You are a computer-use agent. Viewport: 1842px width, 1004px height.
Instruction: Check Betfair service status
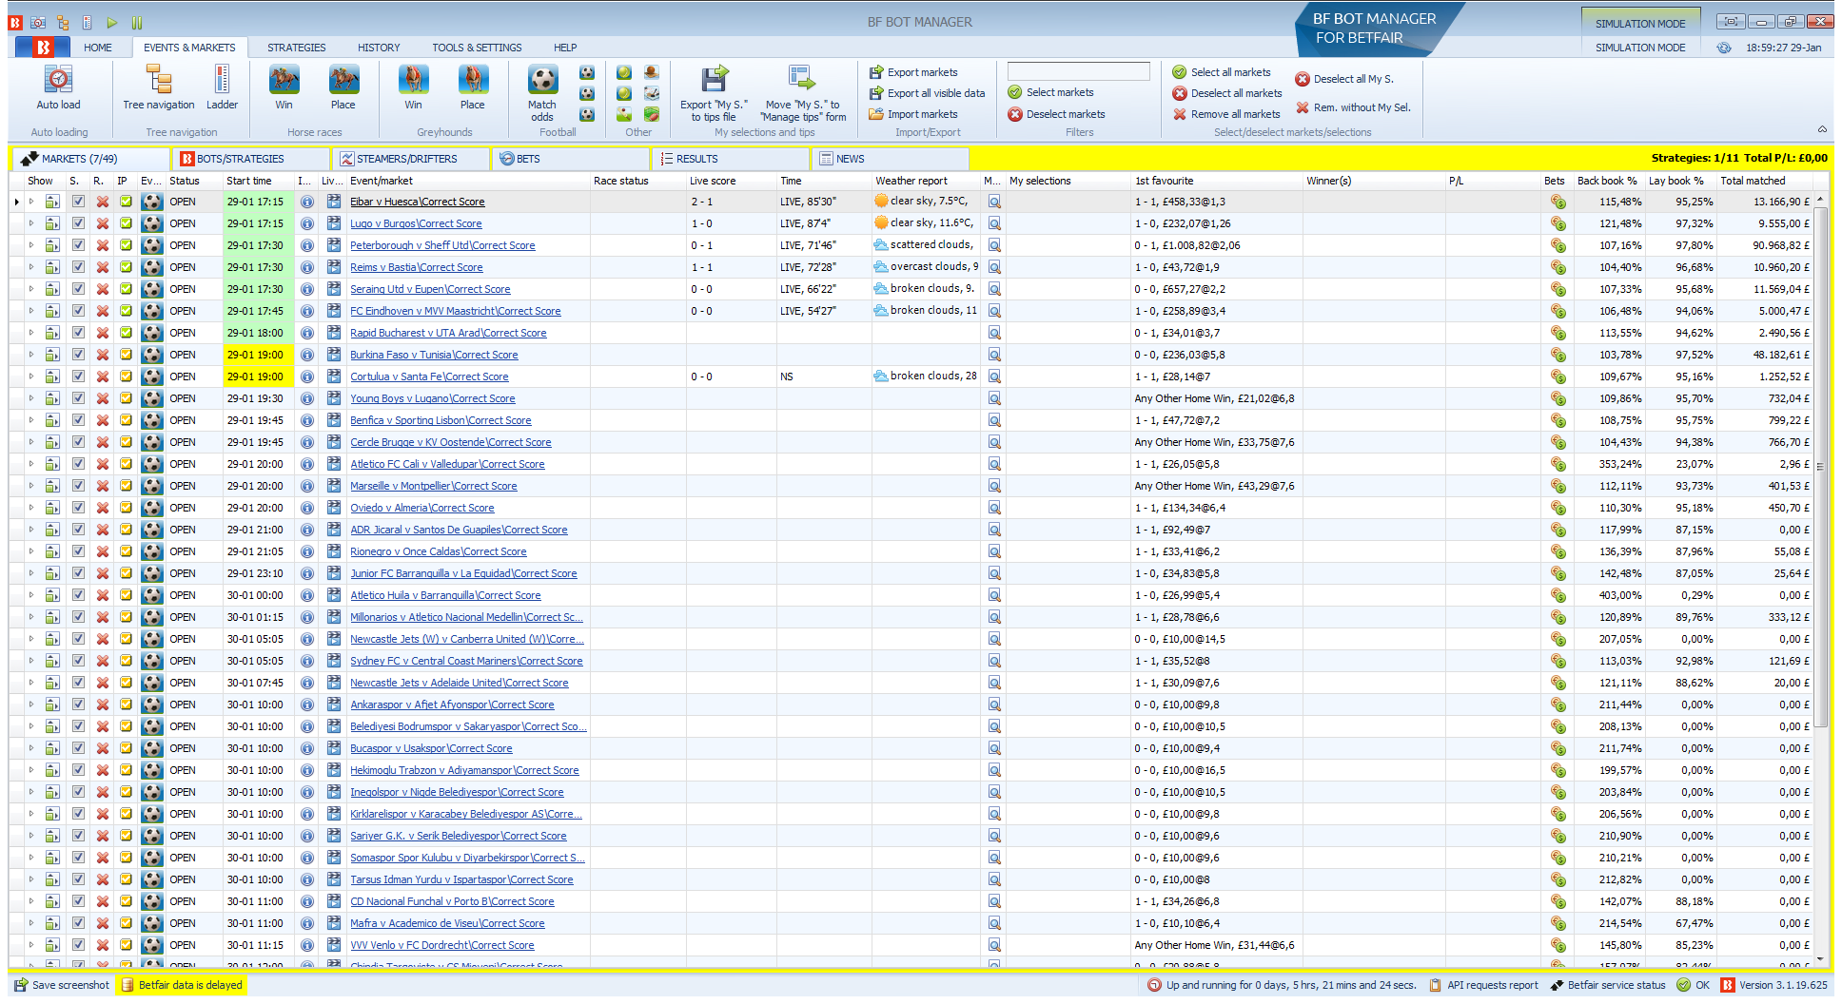[x=1608, y=985]
